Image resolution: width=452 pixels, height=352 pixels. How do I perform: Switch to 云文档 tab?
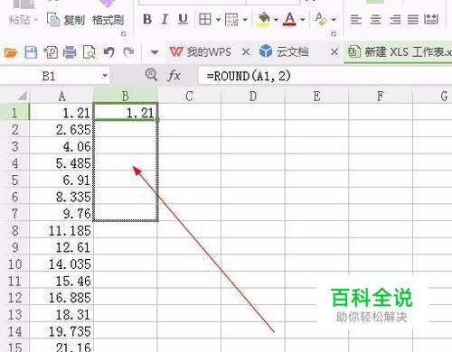click(284, 51)
